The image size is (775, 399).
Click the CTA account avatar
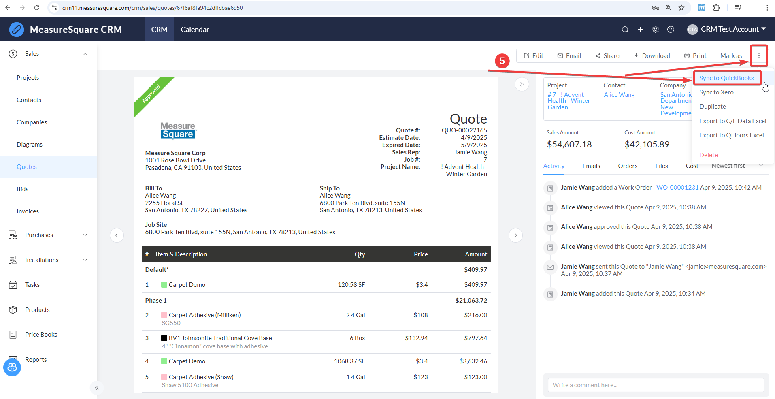692,29
